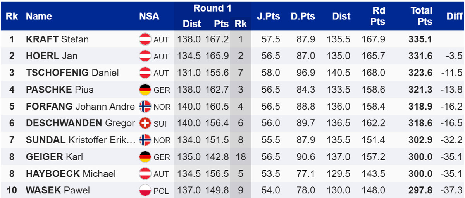The width and height of the screenshot is (465, 198).
Task: Click the NSA column header
Action: pos(149,16)
